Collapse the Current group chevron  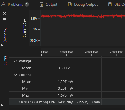[15, 75]
